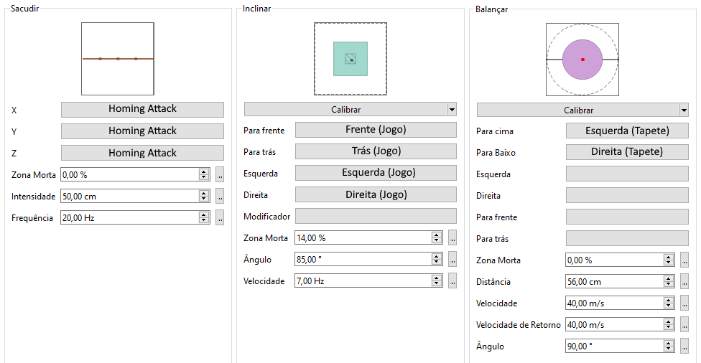Click the '..' button beside Inclinar Velocidade
701x363 pixels.
tap(452, 281)
